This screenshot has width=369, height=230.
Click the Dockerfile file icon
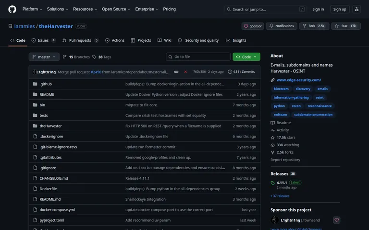(x=35, y=189)
